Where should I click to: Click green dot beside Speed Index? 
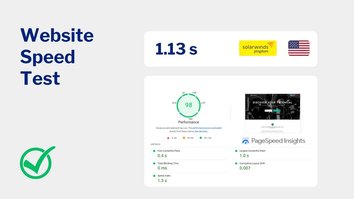click(x=154, y=176)
